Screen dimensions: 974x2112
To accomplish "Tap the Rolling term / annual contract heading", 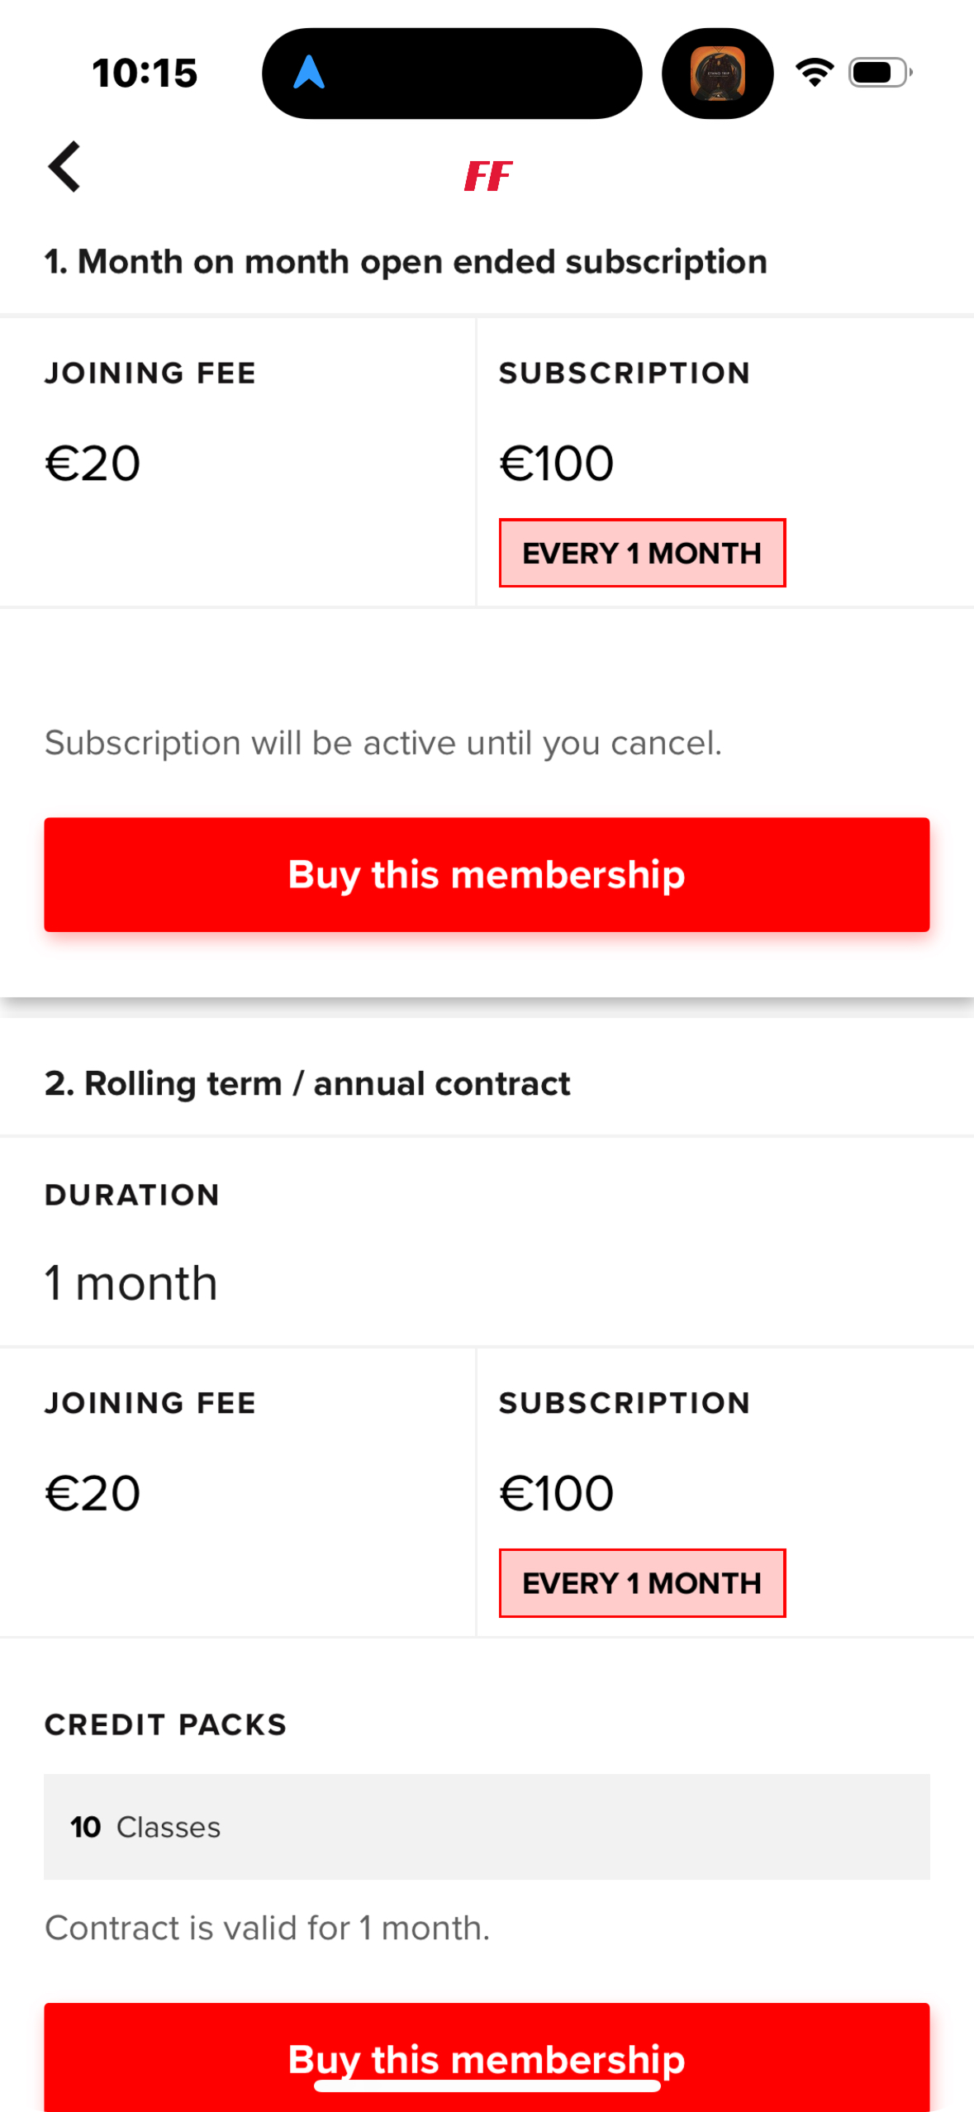I will 307,1083.
